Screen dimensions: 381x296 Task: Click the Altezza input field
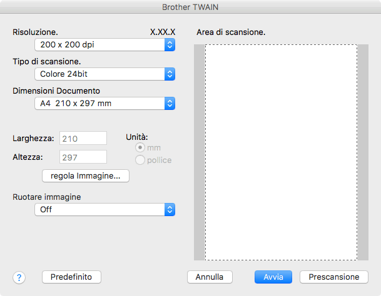pos(83,157)
